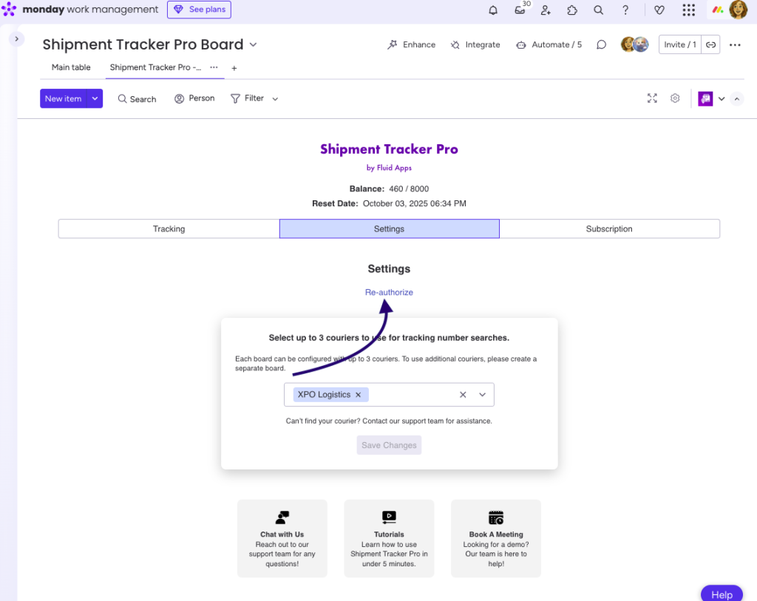Screen dimensions: 757x601
Task: Open the Person filter
Action: [194, 98]
